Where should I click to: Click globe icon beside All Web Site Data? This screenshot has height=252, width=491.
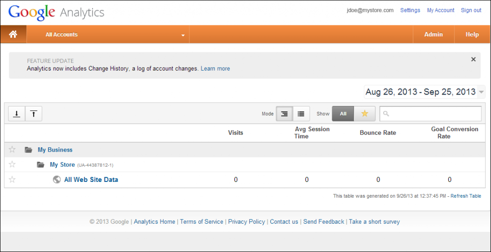coord(57,180)
